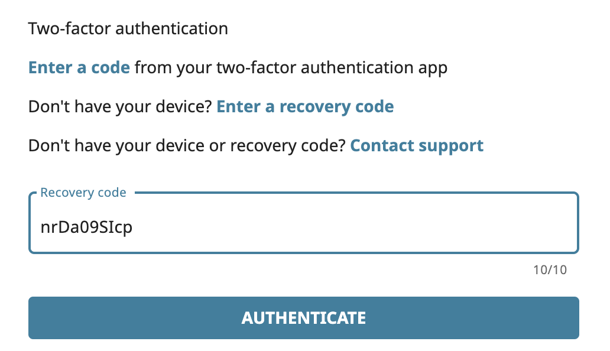This screenshot has height=351, width=610.
Task: Follow the 'Contact support' link
Action: click(417, 145)
